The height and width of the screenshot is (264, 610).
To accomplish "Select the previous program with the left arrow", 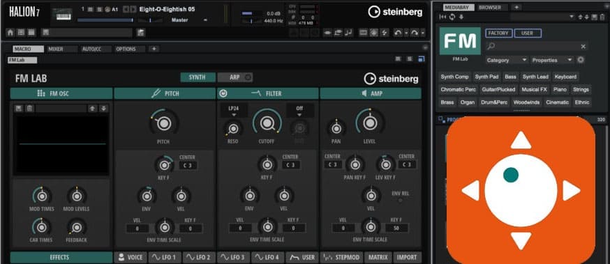I will [126, 9].
